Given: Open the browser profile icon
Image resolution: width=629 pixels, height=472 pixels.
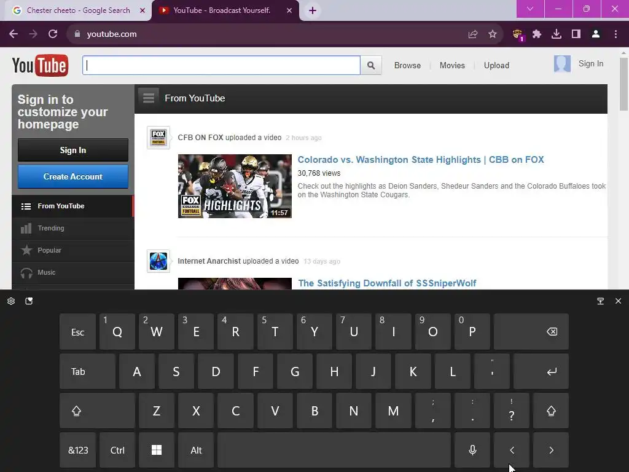Looking at the screenshot, I should point(596,34).
